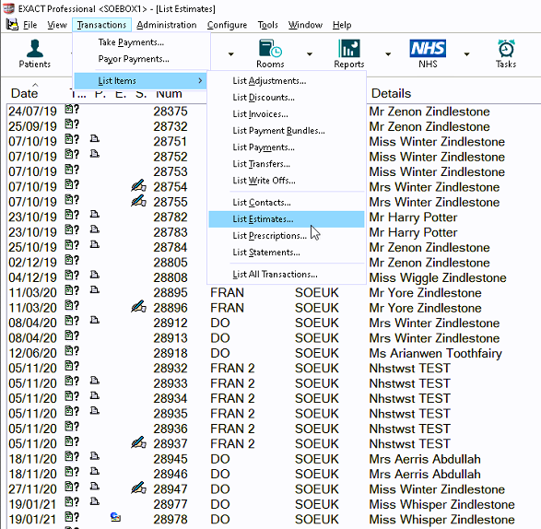
Task: Click signed pen icon for row 28947
Action: pos(138,488)
